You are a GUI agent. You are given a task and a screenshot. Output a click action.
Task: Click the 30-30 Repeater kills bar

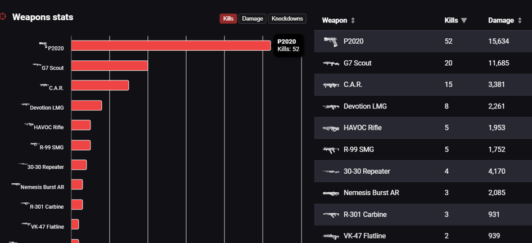coord(79,165)
